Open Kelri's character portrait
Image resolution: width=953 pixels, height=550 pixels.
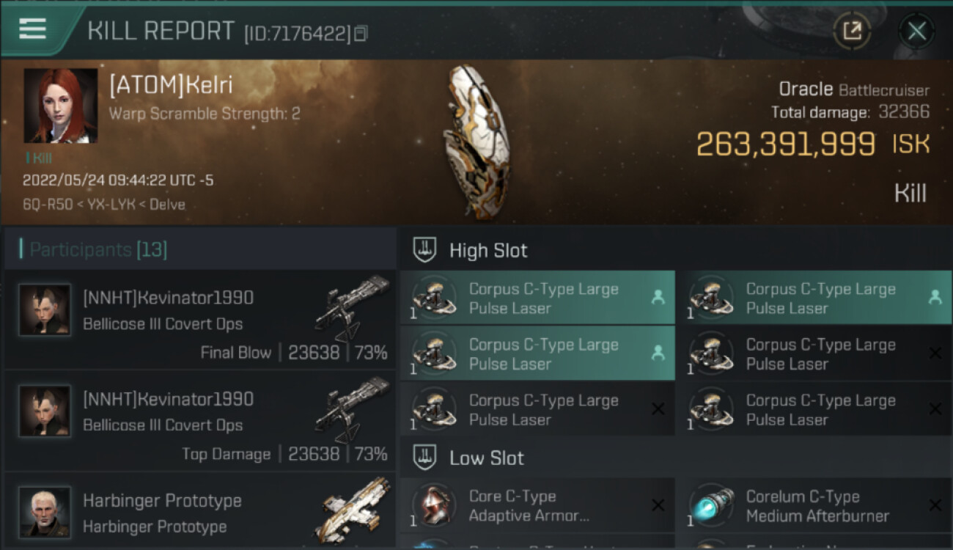click(60, 106)
